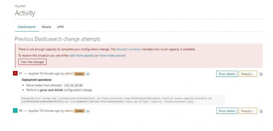Copy attempt #1 with the clipboard icon
This screenshot has height=131, width=273.
(x=261, y=74)
